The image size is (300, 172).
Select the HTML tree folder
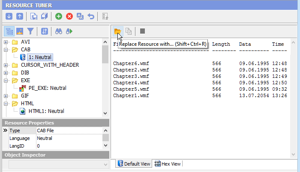[x=27, y=104]
